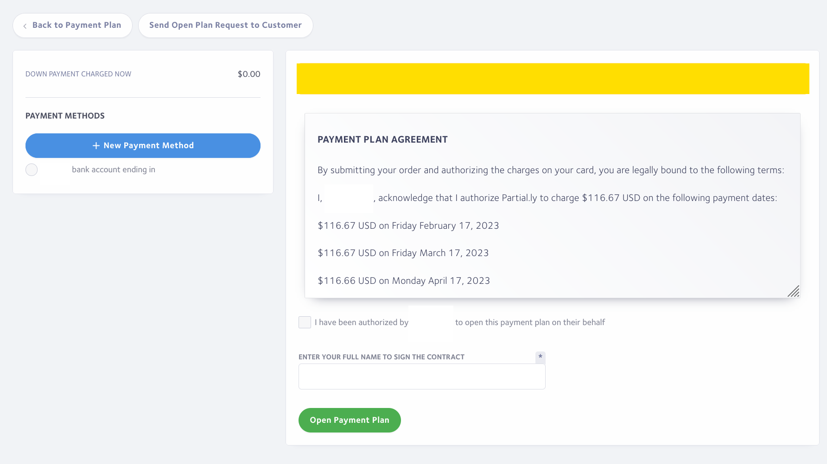This screenshot has height=464, width=827.
Task: Go back to the Payment Plan
Action: pyautogui.click(x=72, y=25)
